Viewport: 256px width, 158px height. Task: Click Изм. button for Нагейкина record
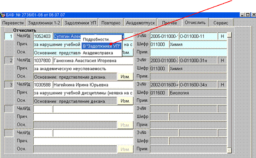125,101
